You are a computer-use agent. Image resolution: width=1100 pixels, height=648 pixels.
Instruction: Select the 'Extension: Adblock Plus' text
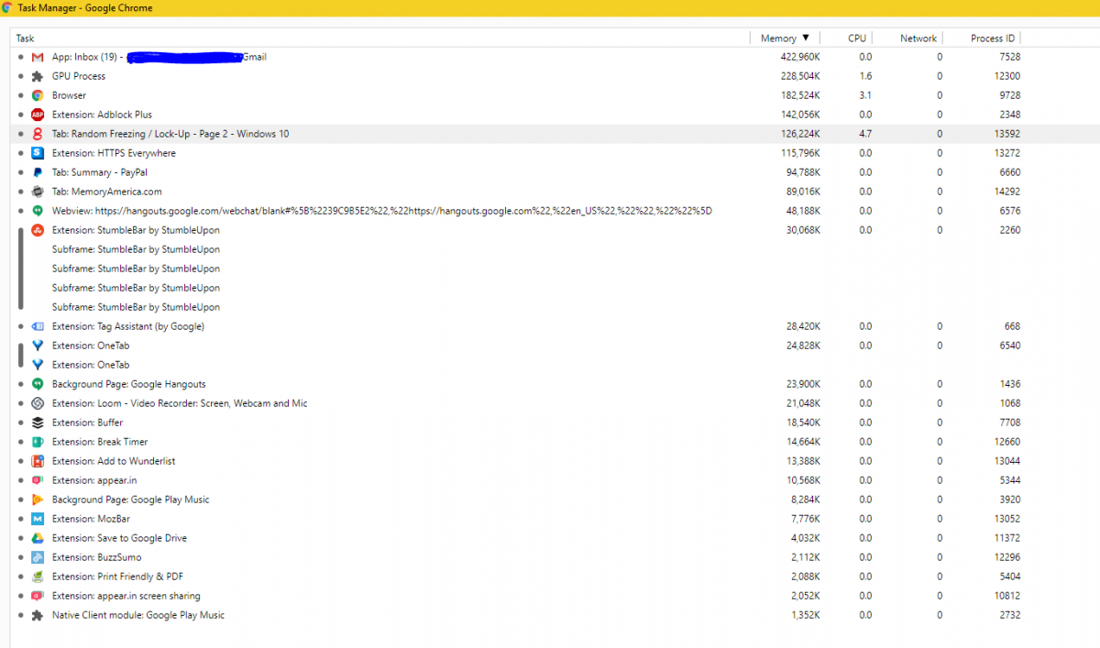[x=102, y=115]
